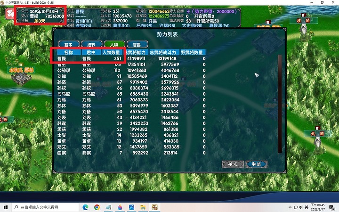This screenshot has width=339, height=212.
Task: Click the capital 许县 in the header
Action: pyautogui.click(x=153, y=21)
